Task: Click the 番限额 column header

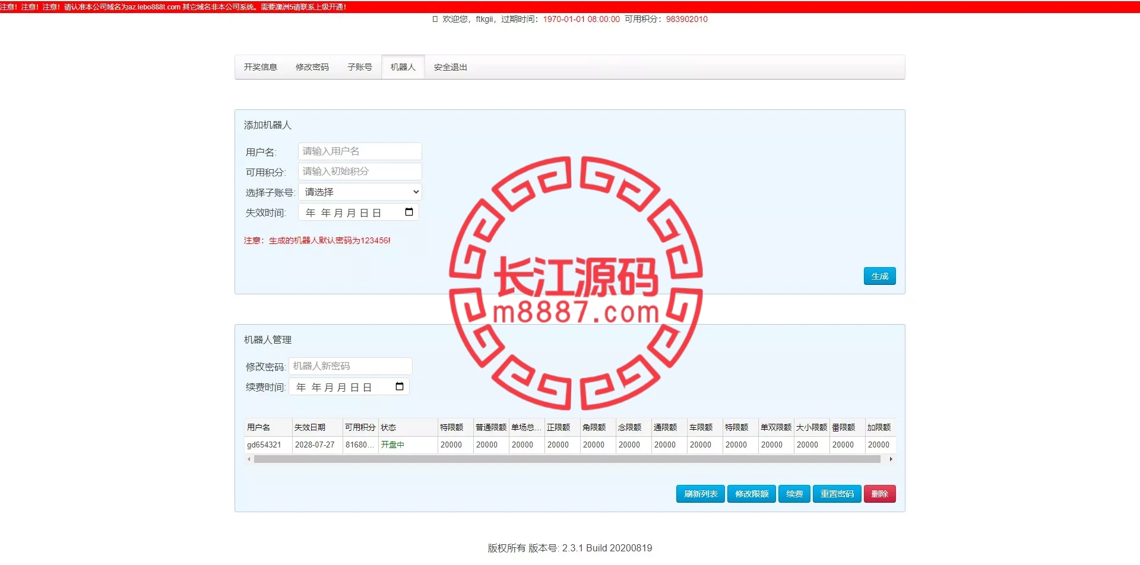Action: pyautogui.click(x=847, y=427)
